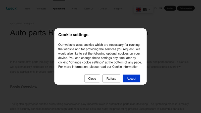
Task: Select the Support menu item
Action: click(x=118, y=9)
